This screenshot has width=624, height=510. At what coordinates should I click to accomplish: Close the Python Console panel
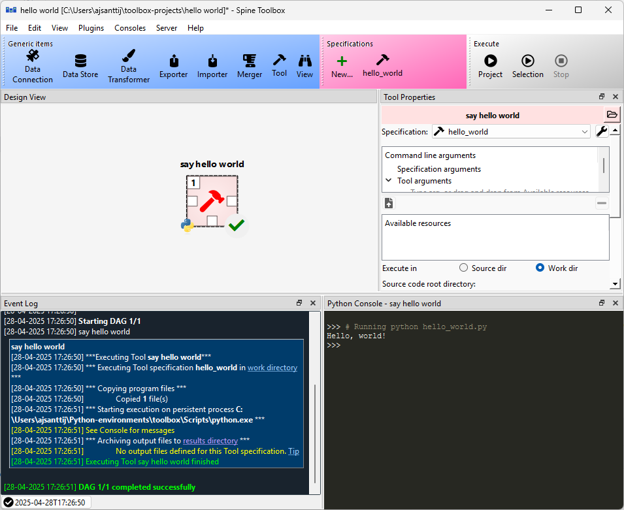click(x=616, y=303)
